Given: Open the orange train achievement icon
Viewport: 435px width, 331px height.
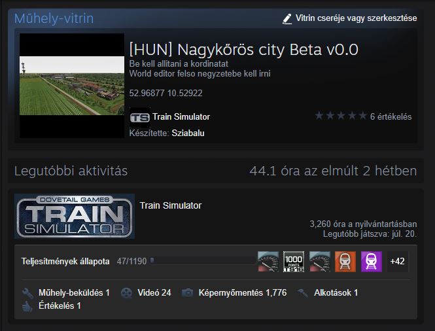Looking at the screenshot, I should pos(345,262).
